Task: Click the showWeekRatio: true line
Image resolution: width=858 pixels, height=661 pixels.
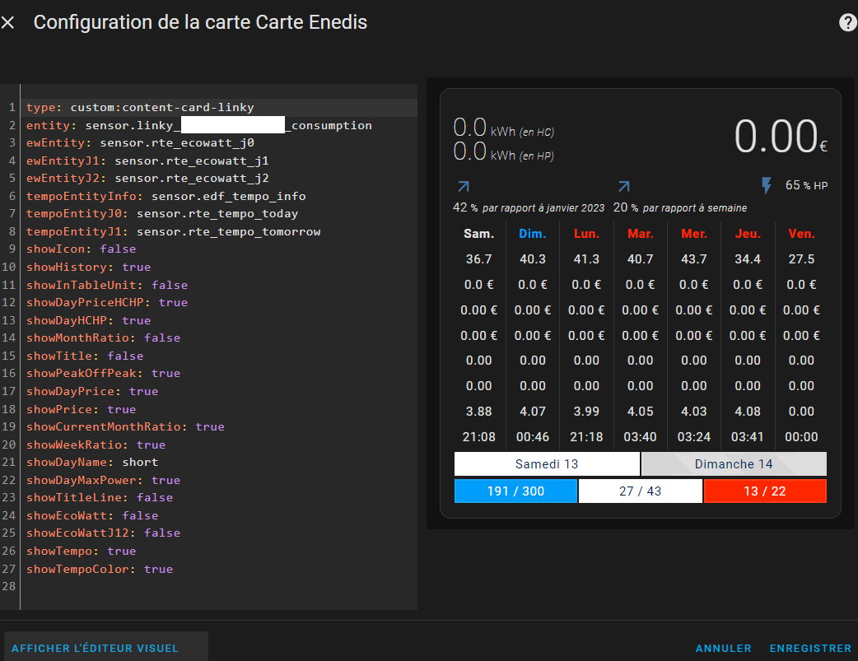Action: [96, 445]
